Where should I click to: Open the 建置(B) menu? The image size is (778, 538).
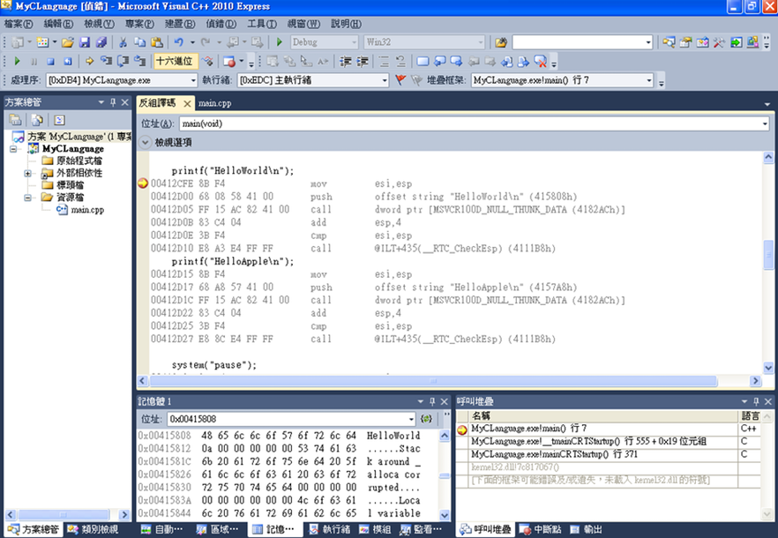click(x=180, y=24)
